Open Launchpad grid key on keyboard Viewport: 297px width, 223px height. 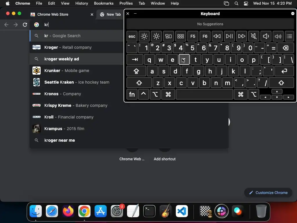pyautogui.click(x=180, y=36)
